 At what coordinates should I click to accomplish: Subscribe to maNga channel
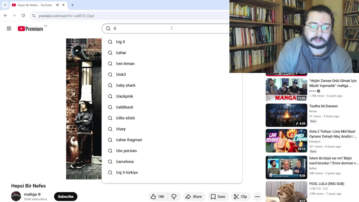[66, 197]
